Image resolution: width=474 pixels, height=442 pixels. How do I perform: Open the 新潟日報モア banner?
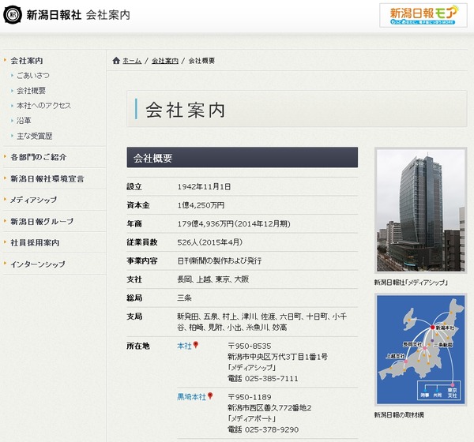click(x=423, y=16)
